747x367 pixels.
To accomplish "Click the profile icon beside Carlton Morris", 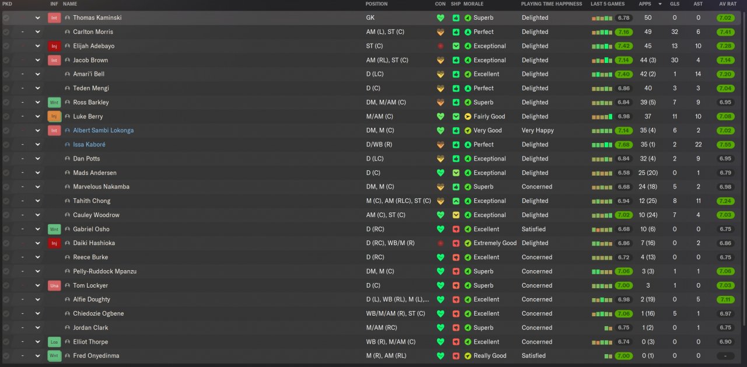I will pyautogui.click(x=68, y=32).
